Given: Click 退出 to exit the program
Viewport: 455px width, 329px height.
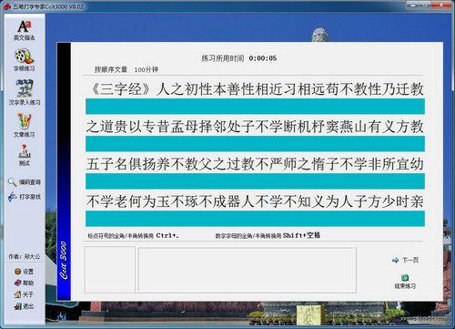Looking at the screenshot, I should (x=24, y=306).
